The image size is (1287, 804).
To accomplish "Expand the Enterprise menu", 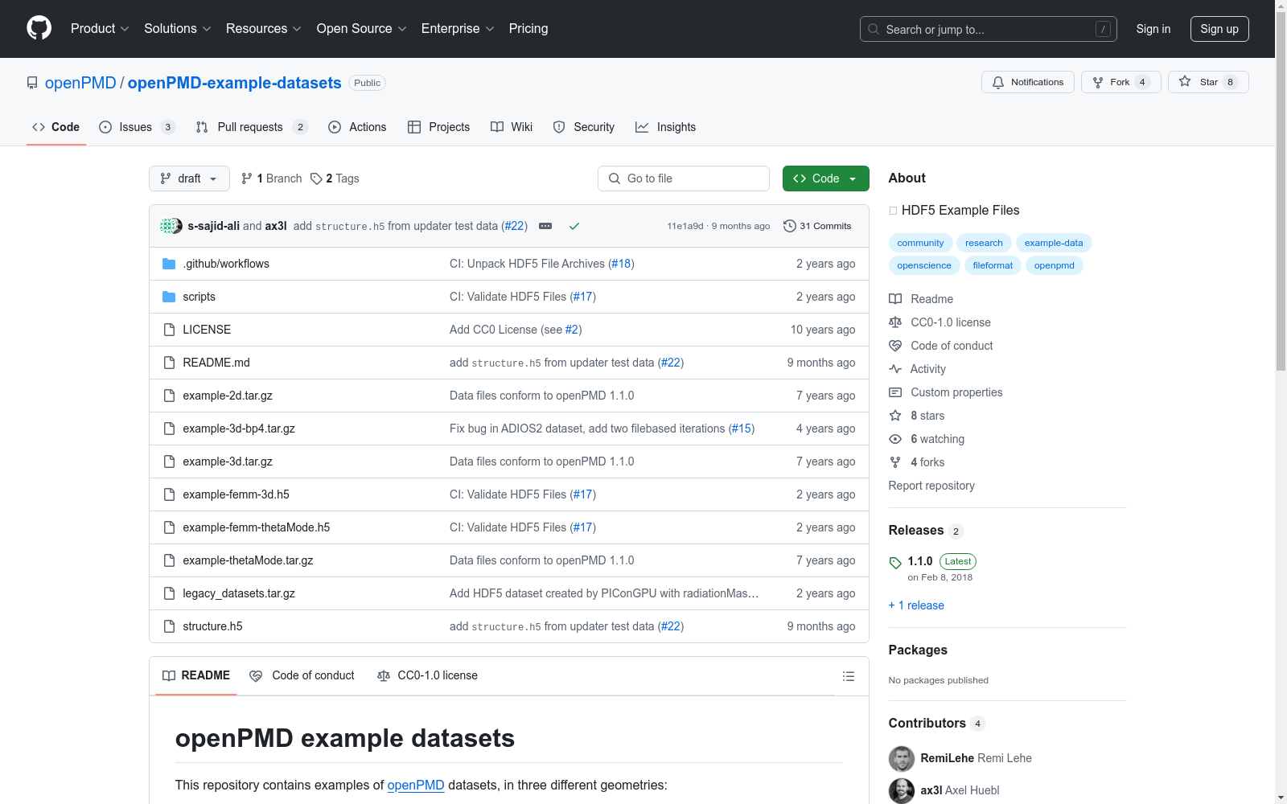I will click(458, 29).
